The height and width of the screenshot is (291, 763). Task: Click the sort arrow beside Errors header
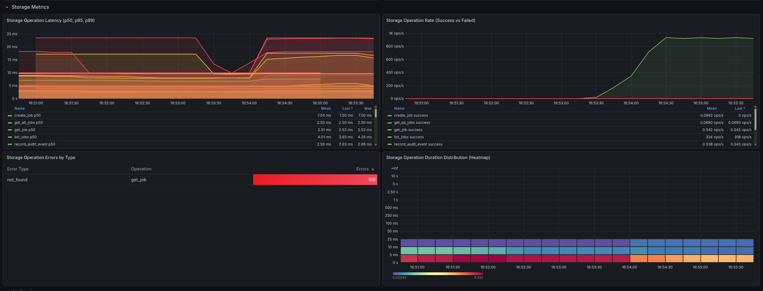click(x=373, y=169)
